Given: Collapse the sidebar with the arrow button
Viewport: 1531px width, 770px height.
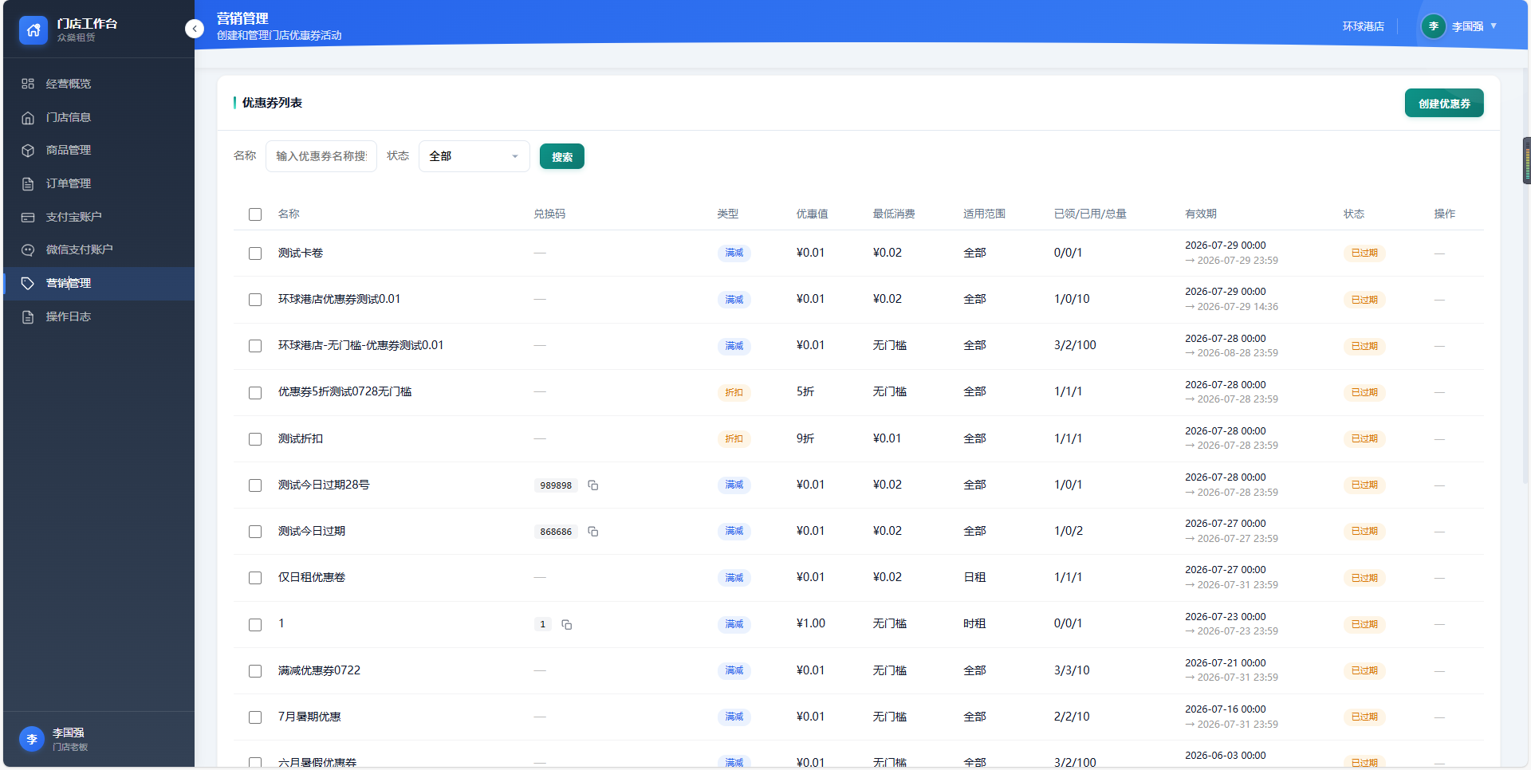Looking at the screenshot, I should [195, 29].
